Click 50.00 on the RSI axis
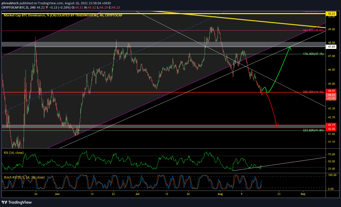341x207 pixels. click(331, 161)
